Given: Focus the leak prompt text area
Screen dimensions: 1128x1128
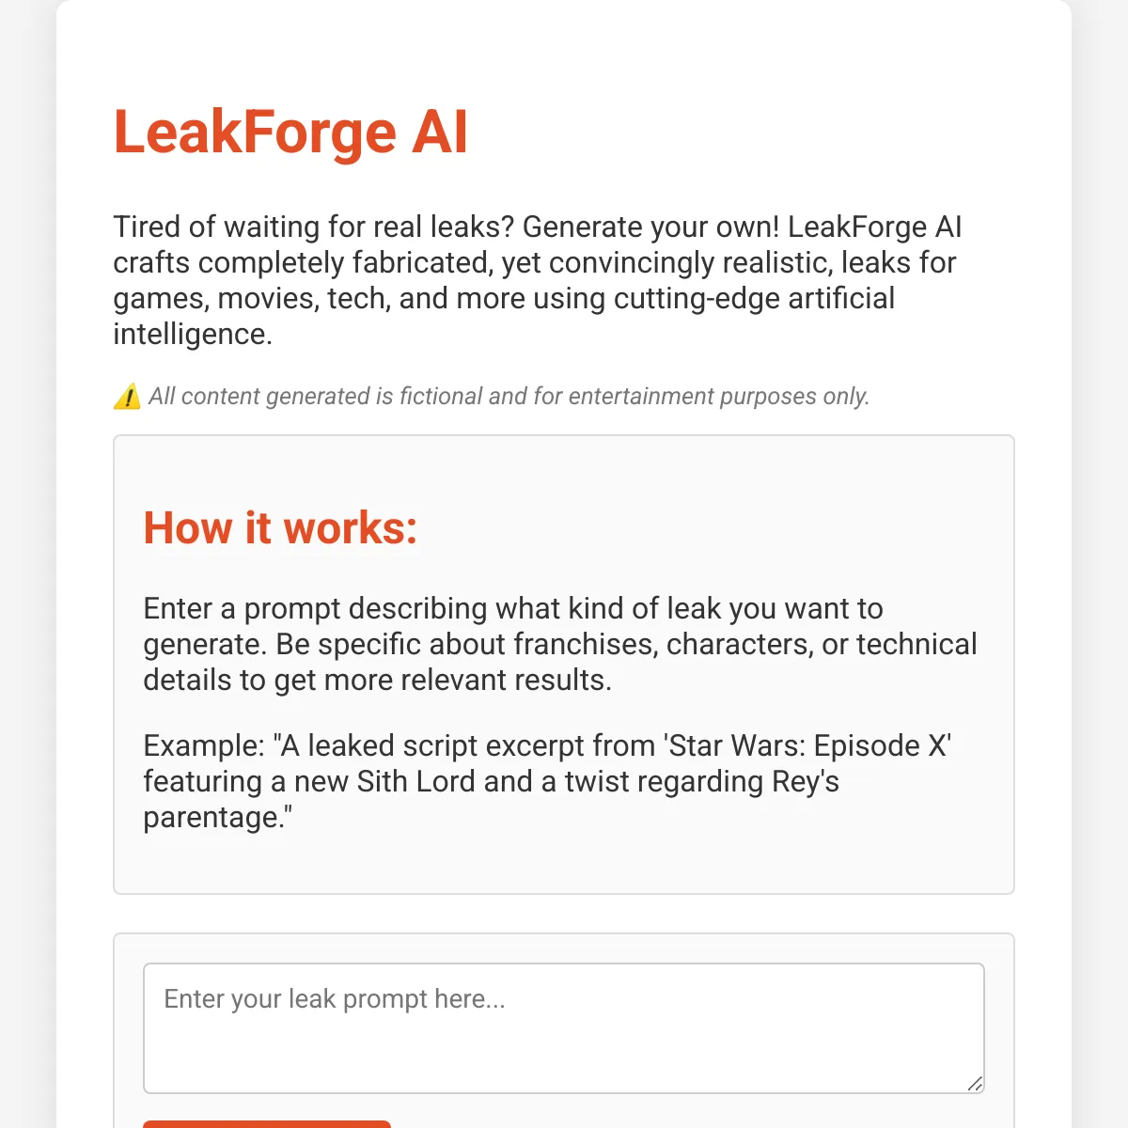Looking at the screenshot, I should pyautogui.click(x=564, y=1028).
